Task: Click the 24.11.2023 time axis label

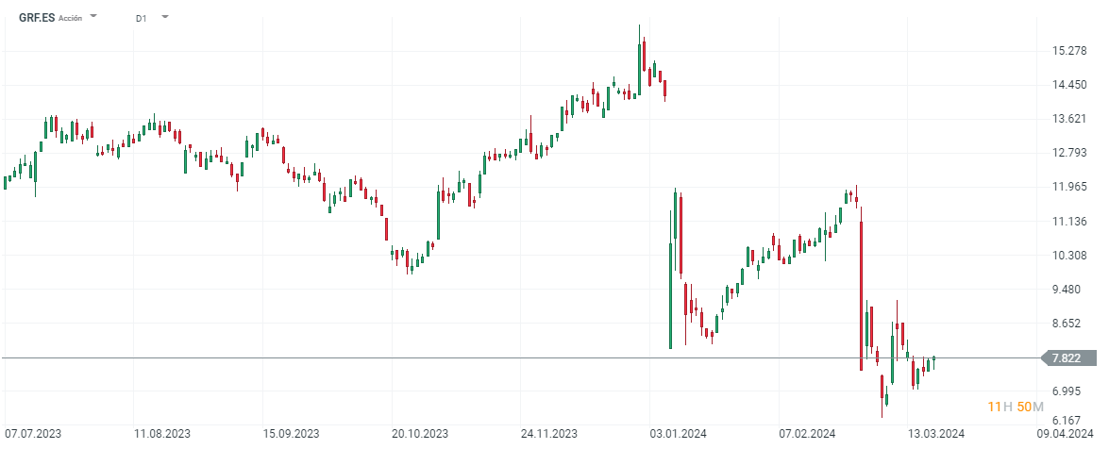Action: [x=550, y=434]
